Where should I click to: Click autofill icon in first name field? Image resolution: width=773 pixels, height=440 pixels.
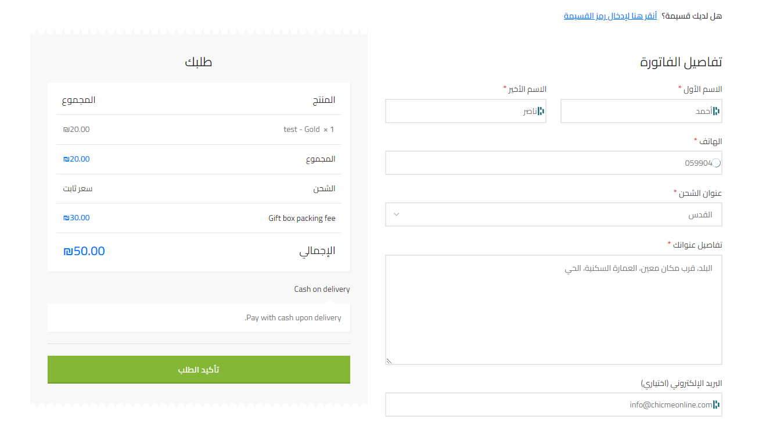click(x=716, y=111)
